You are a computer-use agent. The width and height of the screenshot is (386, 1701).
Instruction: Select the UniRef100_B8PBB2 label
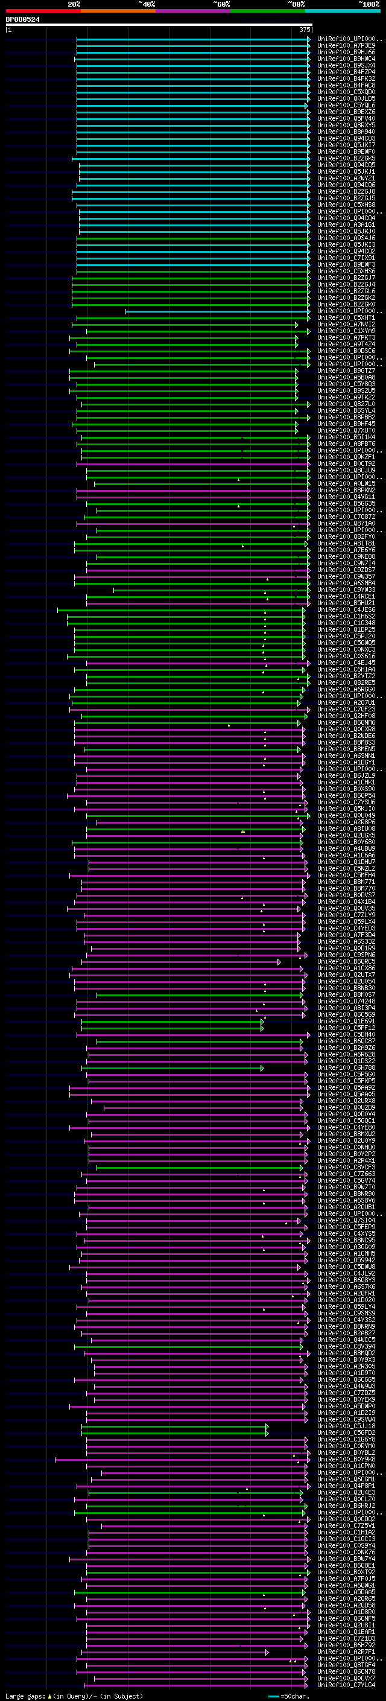pos(346,417)
